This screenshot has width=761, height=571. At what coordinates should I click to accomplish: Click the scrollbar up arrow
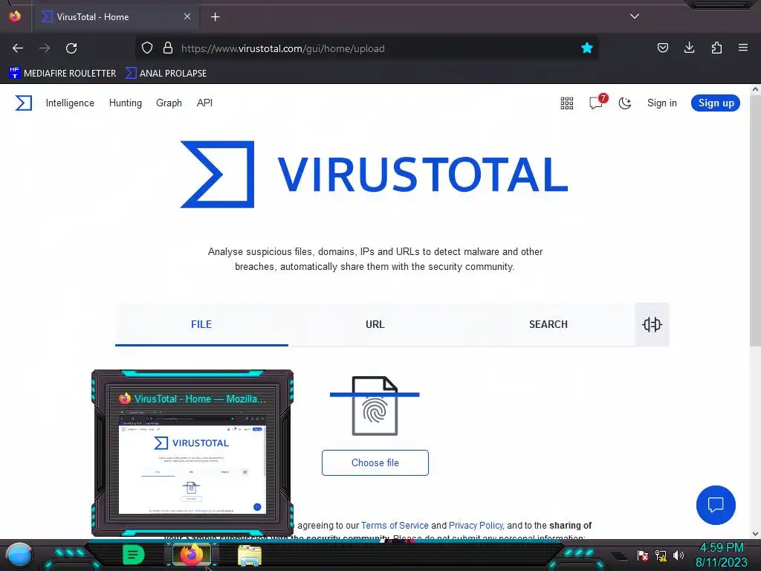pyautogui.click(x=755, y=89)
